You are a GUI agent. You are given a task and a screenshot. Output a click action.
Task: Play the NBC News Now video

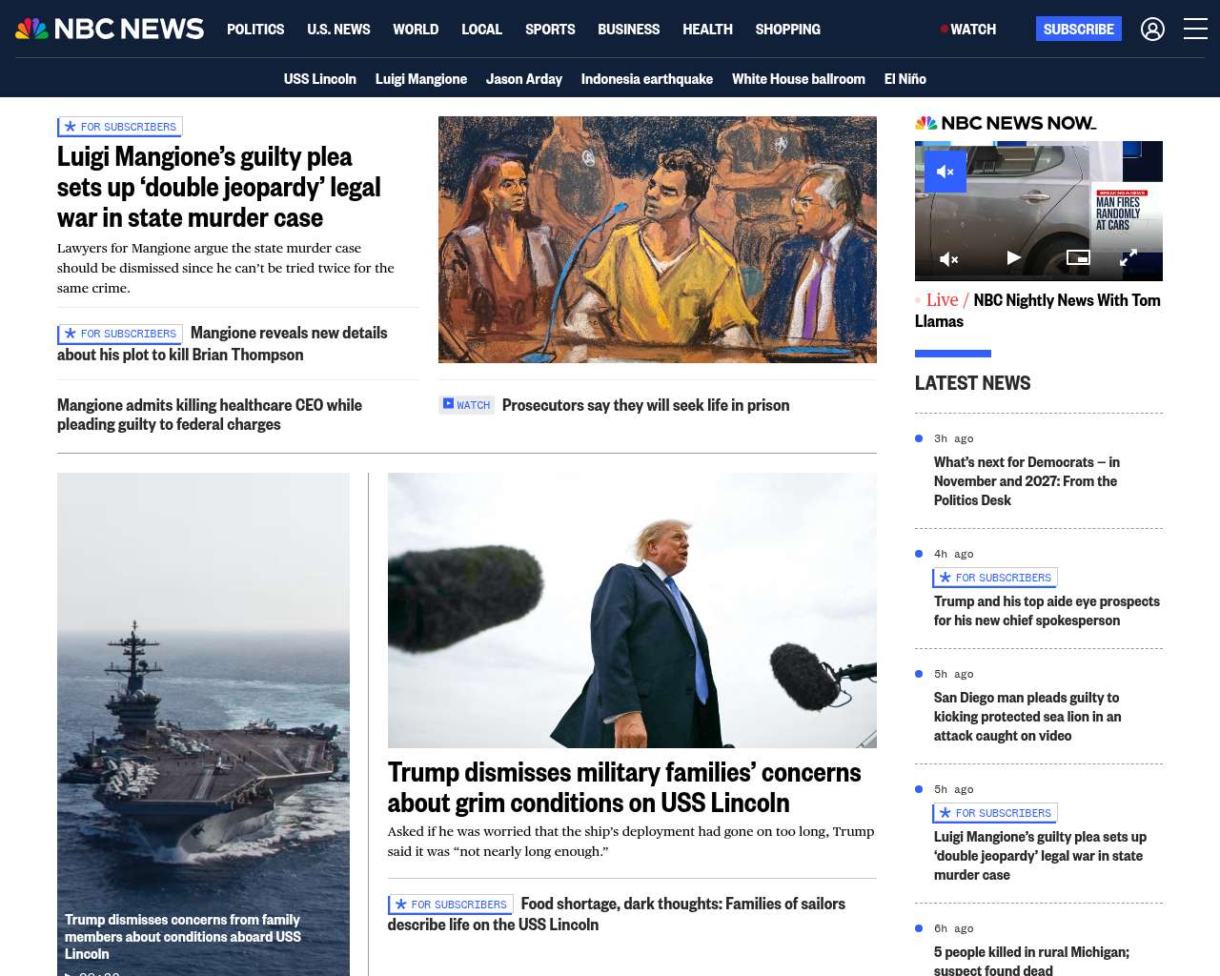click(1013, 257)
